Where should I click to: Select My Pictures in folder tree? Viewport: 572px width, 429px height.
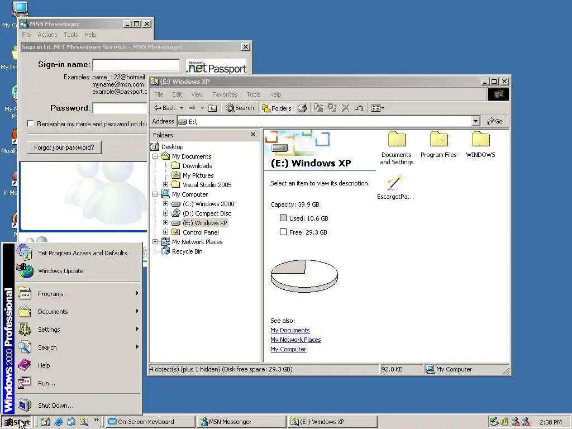198,175
